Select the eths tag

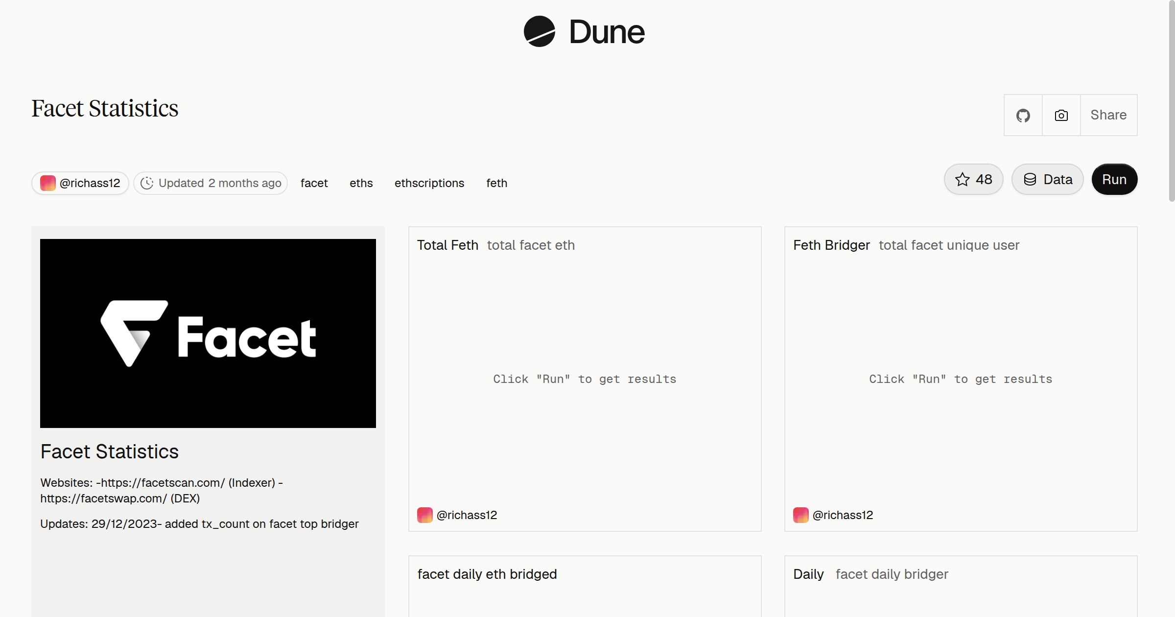pyautogui.click(x=361, y=183)
